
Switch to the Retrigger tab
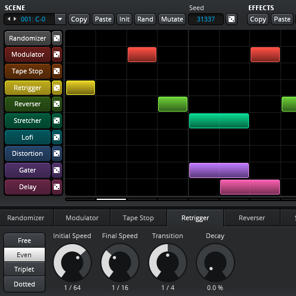pos(195,218)
